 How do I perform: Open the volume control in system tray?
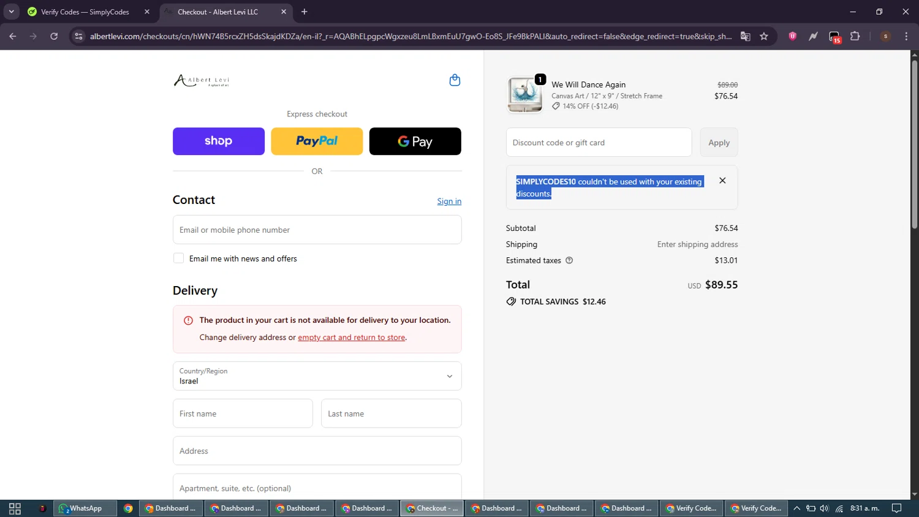[824, 508]
